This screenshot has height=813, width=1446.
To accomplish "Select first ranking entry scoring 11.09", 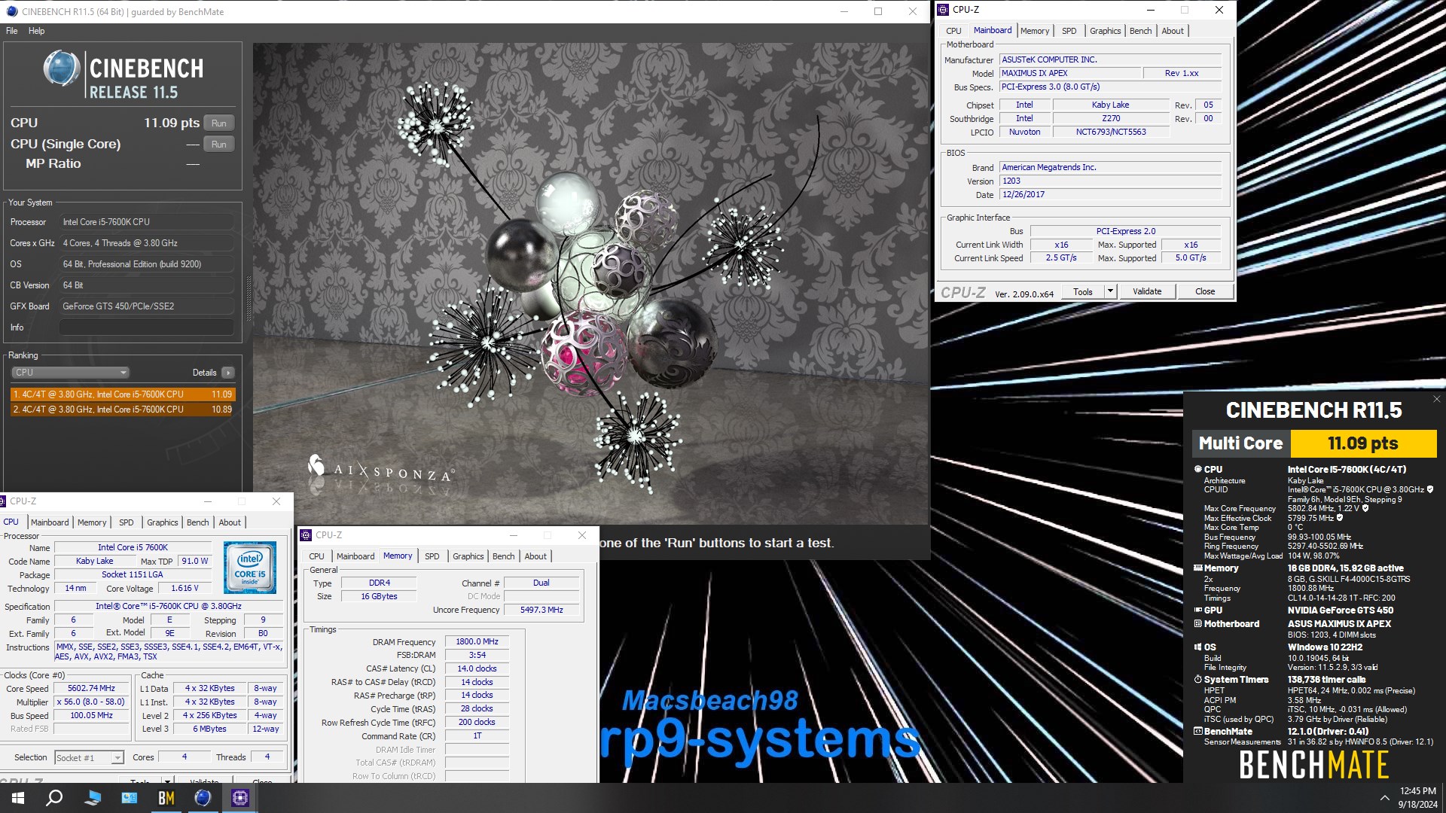I will tap(123, 394).
